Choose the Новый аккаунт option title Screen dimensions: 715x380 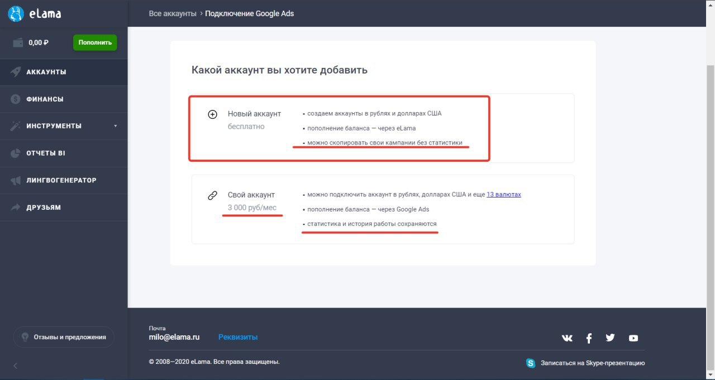(x=254, y=114)
